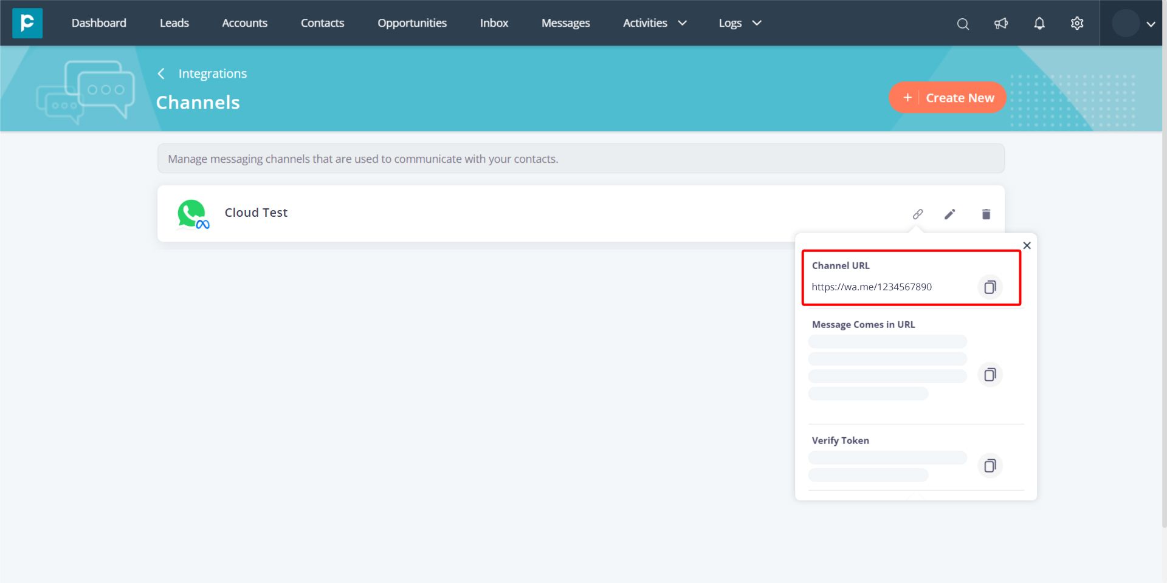The height and width of the screenshot is (583, 1167).
Task: Open the settings gear icon
Action: (1077, 24)
